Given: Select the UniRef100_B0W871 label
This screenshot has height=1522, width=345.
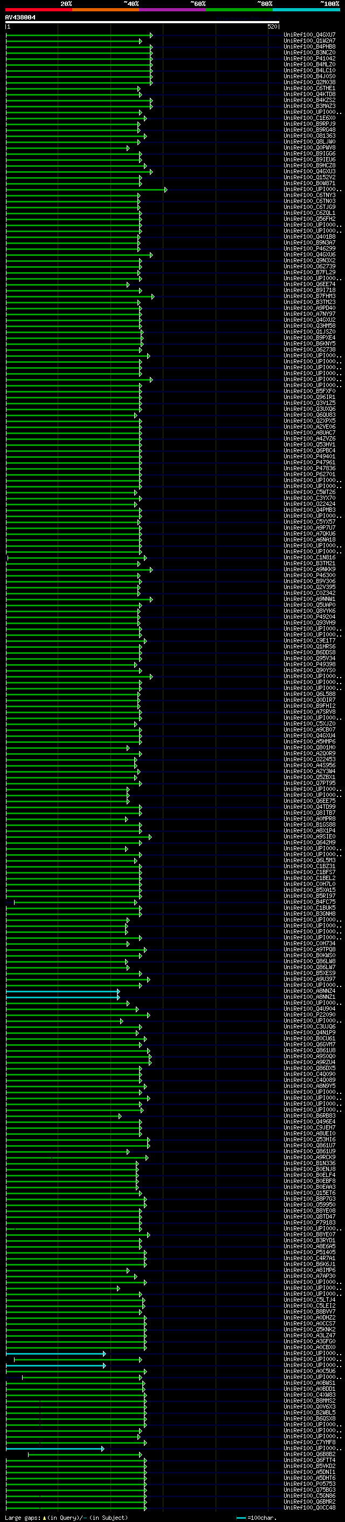Looking at the screenshot, I should pyautogui.click(x=309, y=183).
